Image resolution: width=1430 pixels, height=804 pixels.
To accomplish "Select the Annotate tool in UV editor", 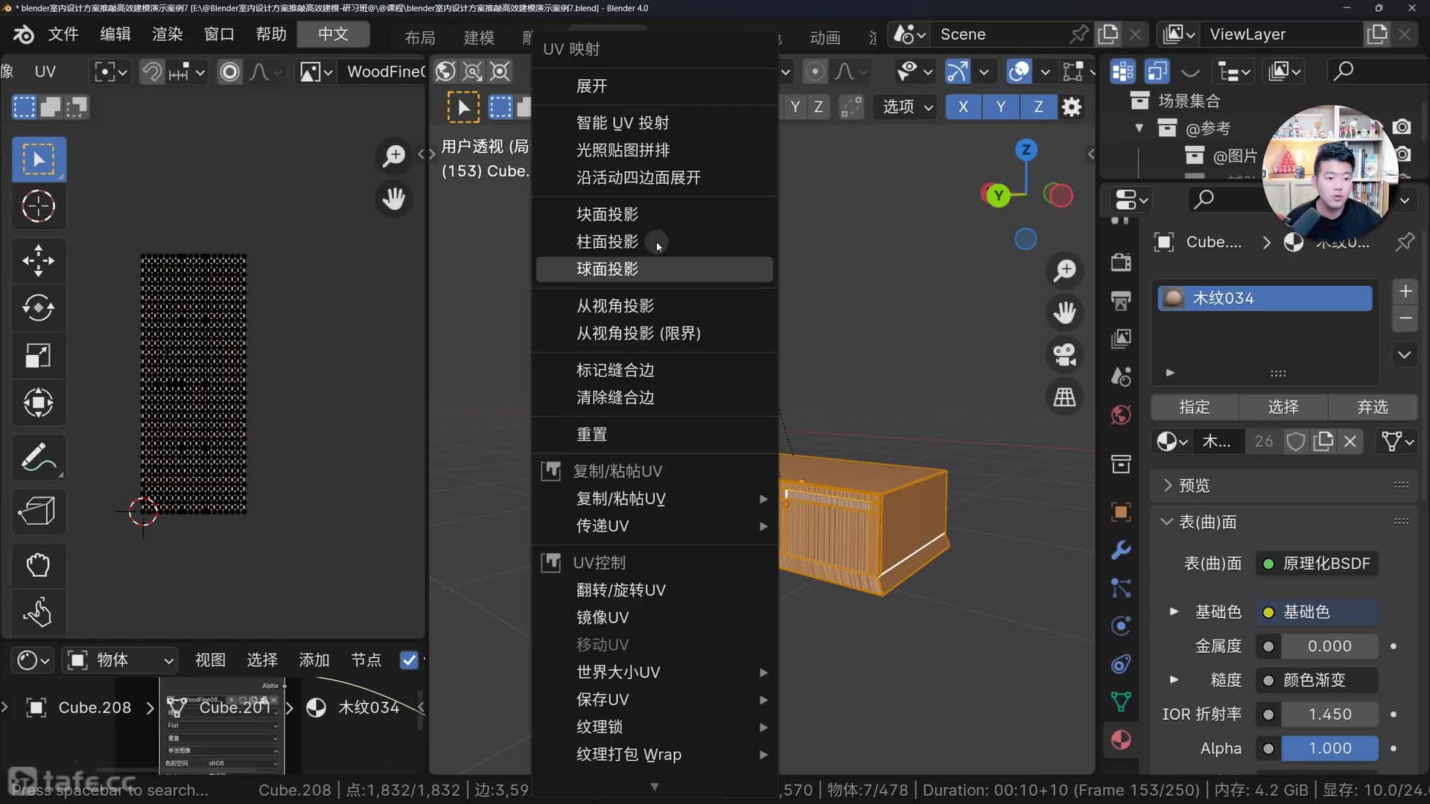I will pos(38,457).
